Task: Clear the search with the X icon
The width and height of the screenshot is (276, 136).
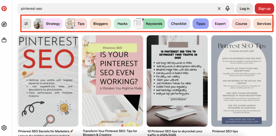Action: [219, 9]
